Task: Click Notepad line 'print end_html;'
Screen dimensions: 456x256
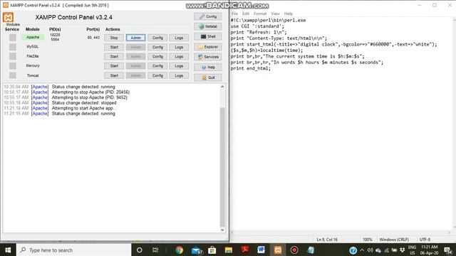Action: 250,68
